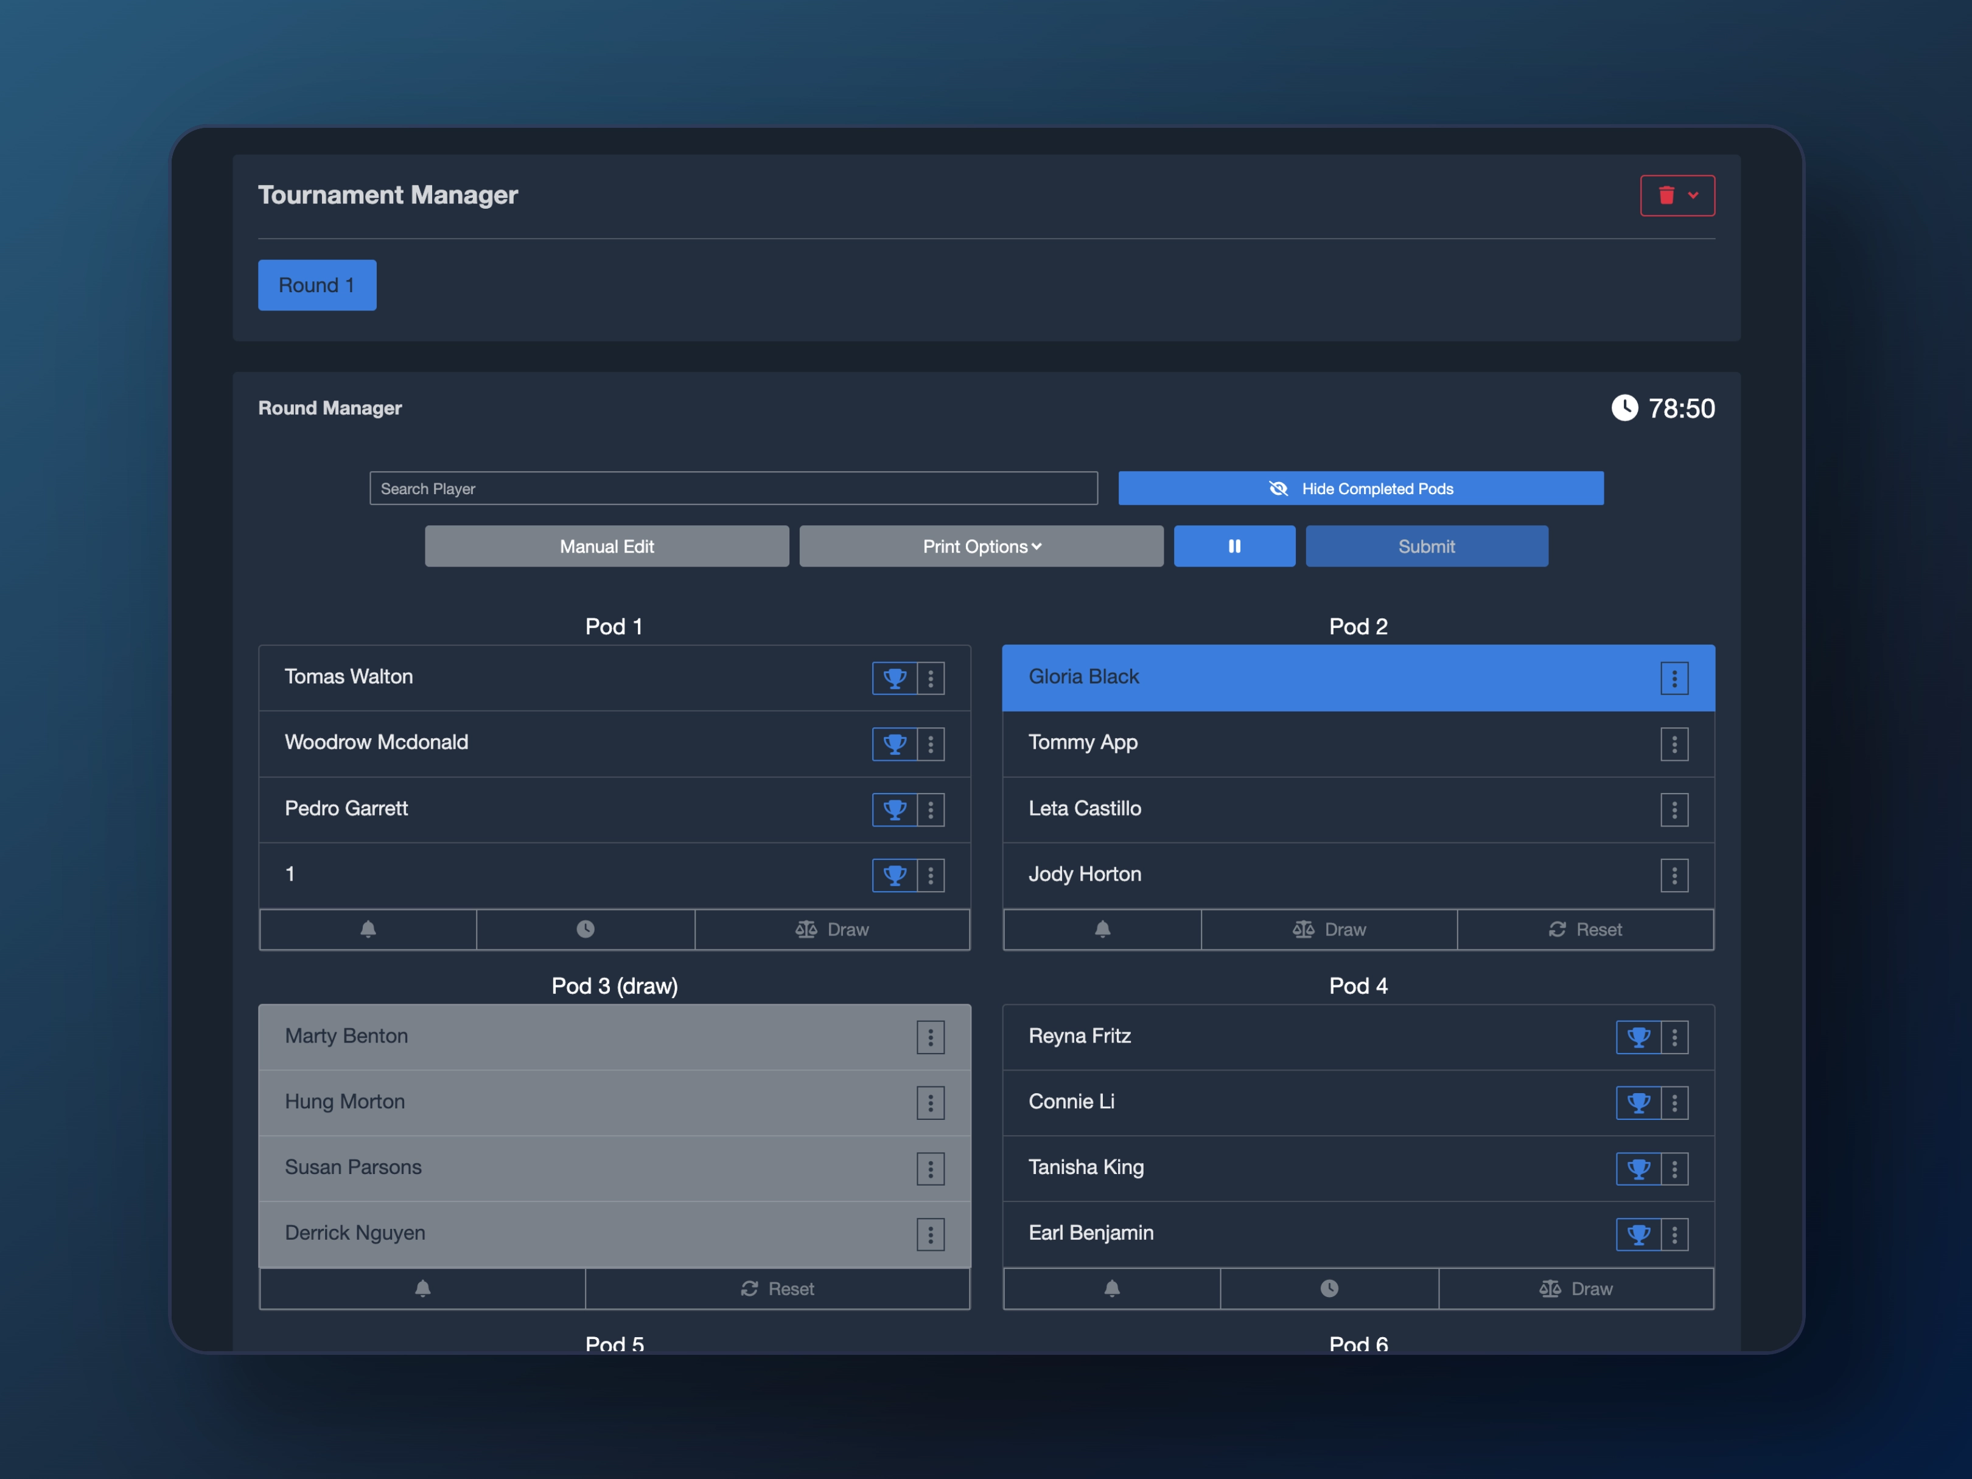The width and height of the screenshot is (1972, 1479).
Task: Click the bell icon under Pod 3
Action: click(422, 1289)
